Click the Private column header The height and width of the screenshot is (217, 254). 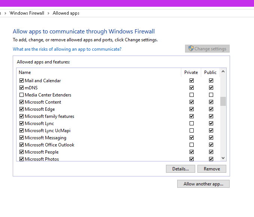[191, 72]
